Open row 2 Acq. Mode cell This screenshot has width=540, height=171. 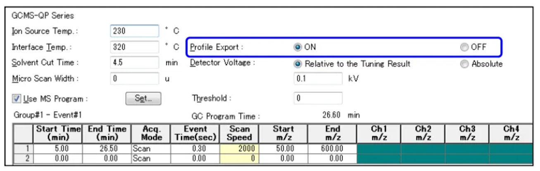(150, 158)
